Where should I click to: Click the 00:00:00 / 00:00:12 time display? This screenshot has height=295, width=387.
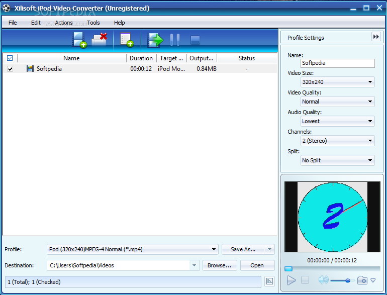332,260
